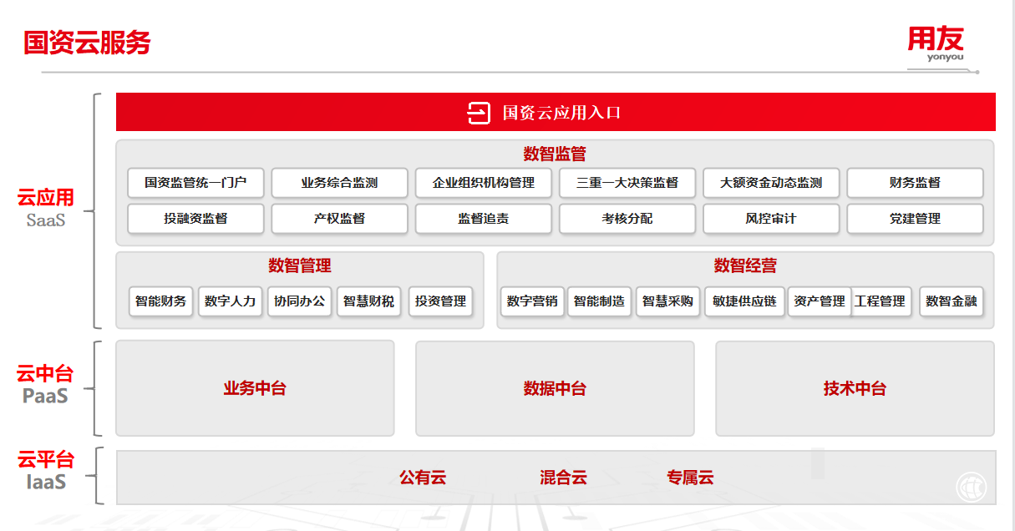Click the 数据中台 panel
This screenshot has height=531, width=1015.
click(556, 388)
